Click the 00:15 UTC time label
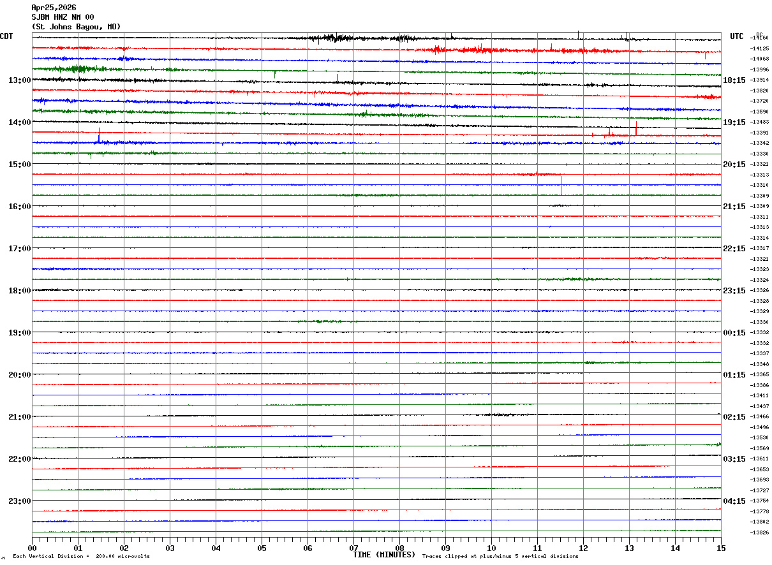Screen dimensions: 772x565 tap(734, 333)
